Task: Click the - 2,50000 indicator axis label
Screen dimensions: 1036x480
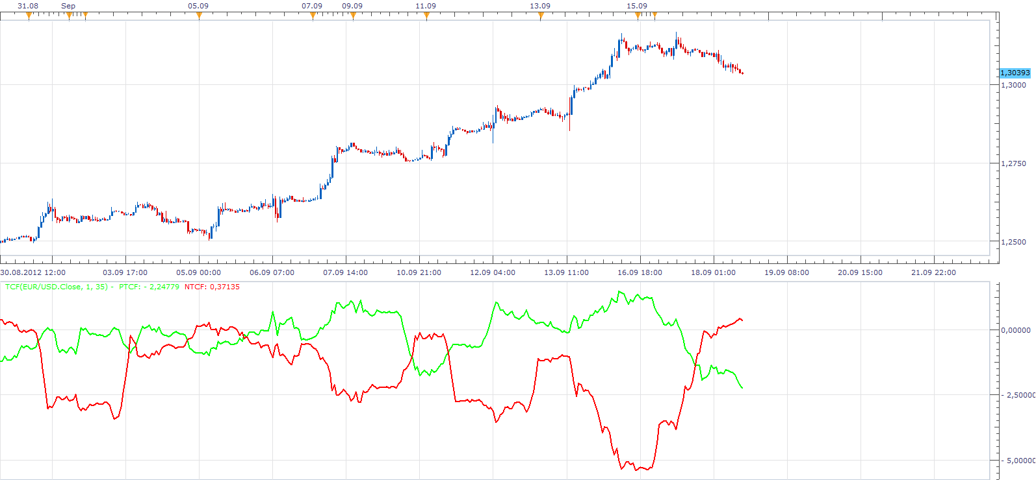Action: point(1018,395)
